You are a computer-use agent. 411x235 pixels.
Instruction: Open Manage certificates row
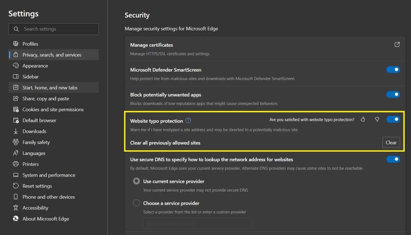[x=265, y=49]
